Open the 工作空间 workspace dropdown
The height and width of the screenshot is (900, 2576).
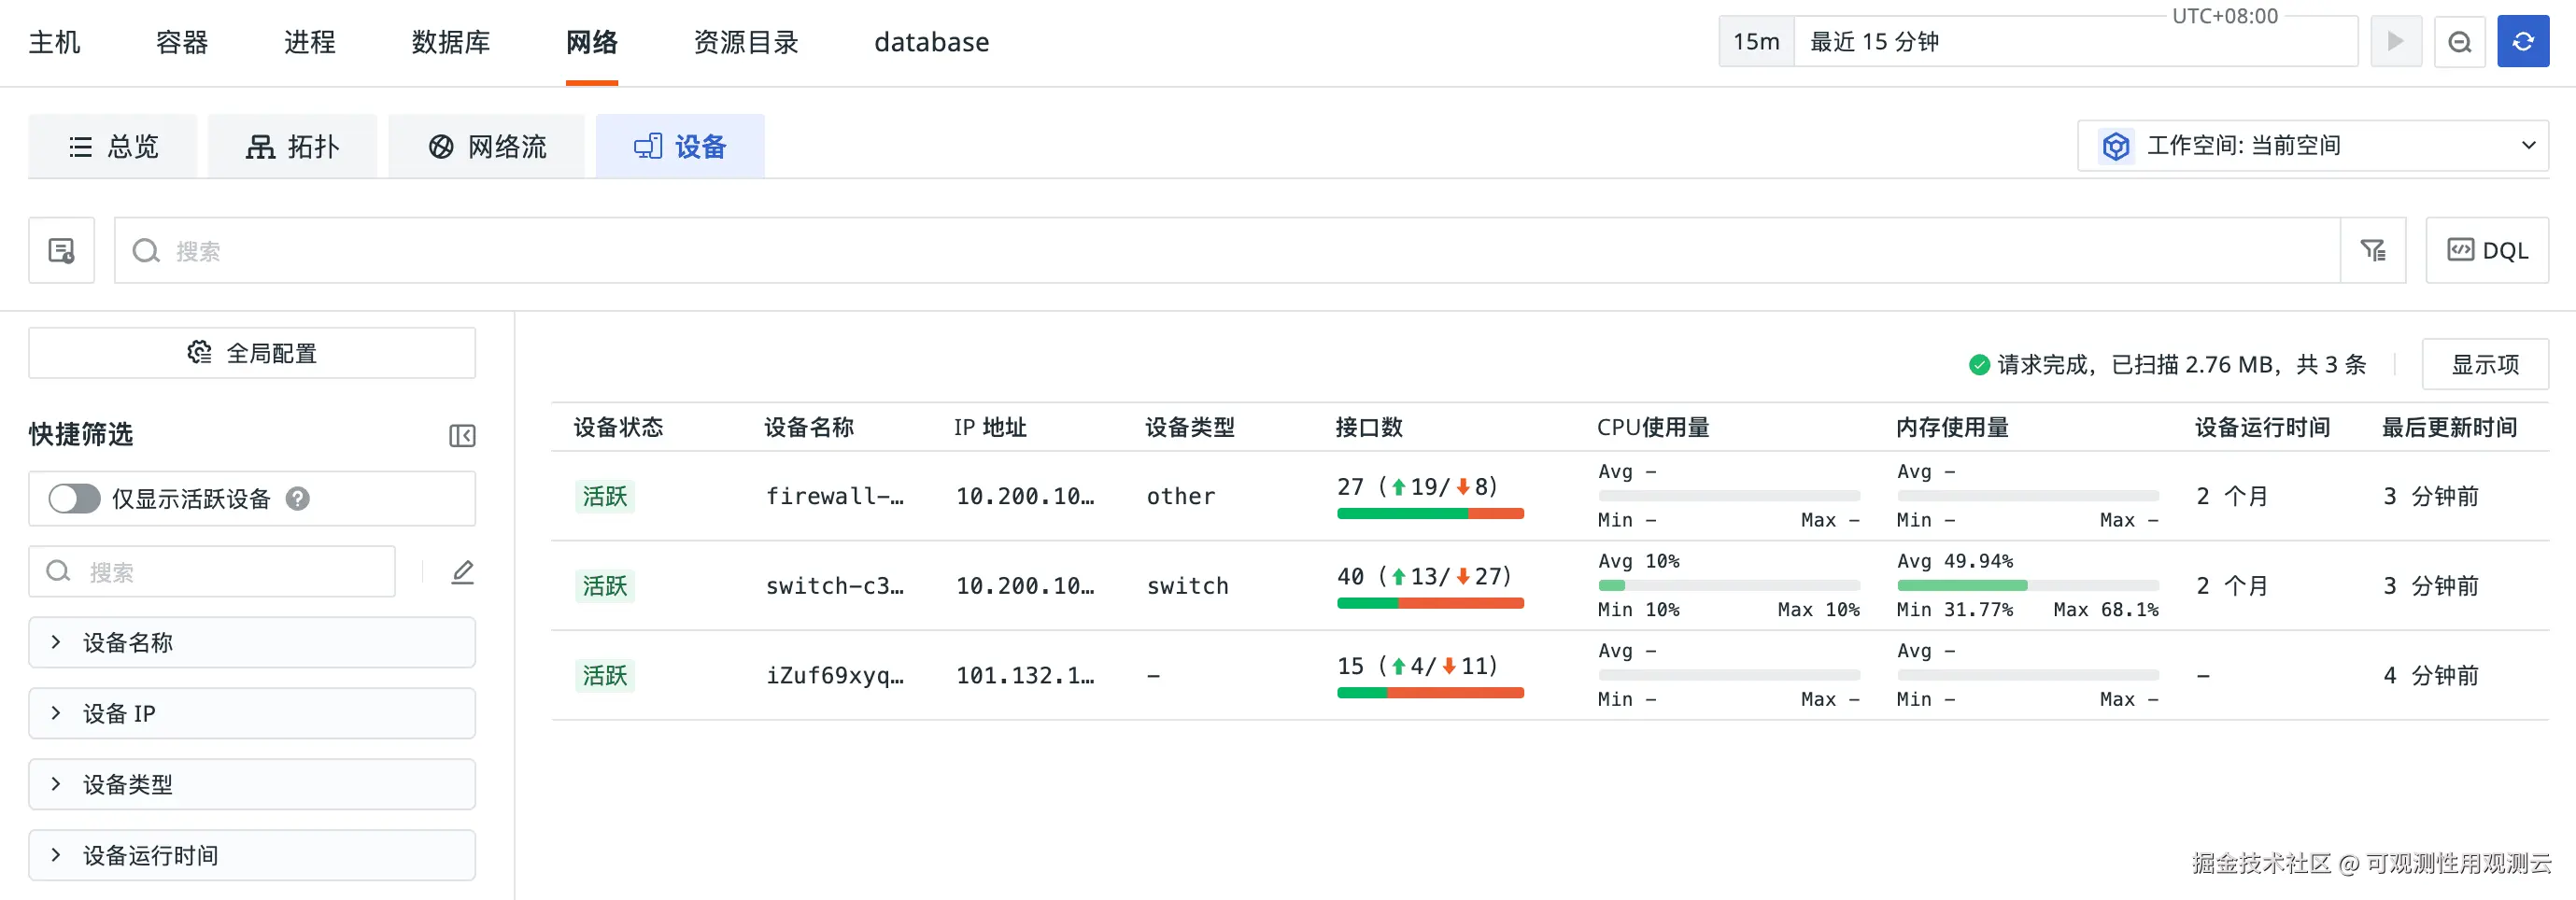2312,146
